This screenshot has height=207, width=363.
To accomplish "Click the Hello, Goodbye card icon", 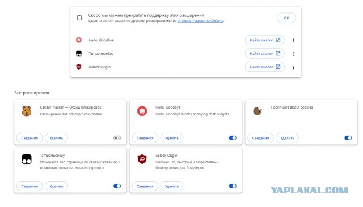I will pyautogui.click(x=142, y=111).
